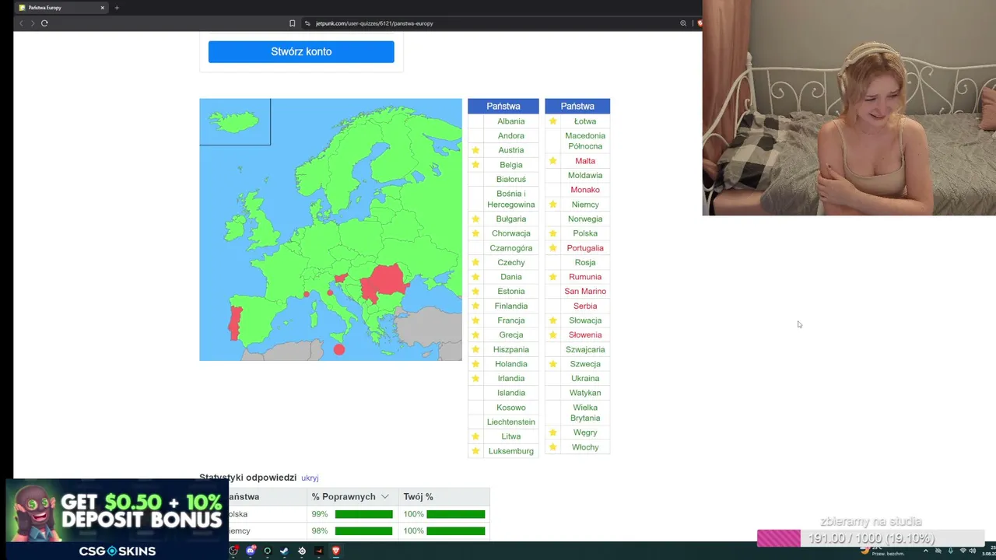Click the star next to Luksemburg
This screenshot has width=996, height=560.
coord(475,451)
